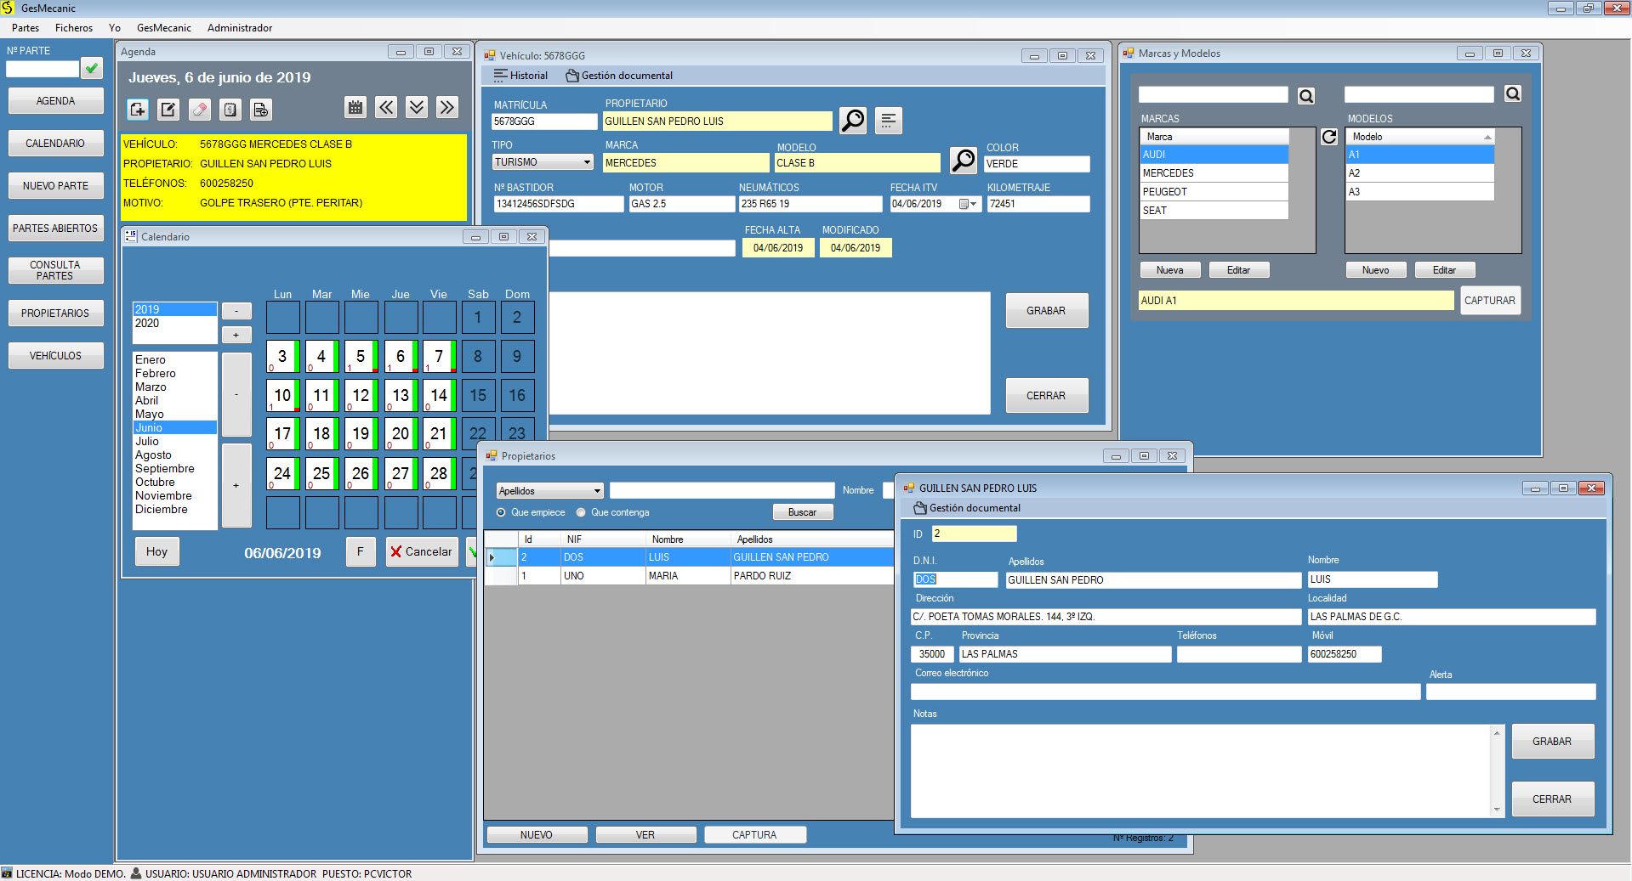Select the 'Que contenga' radio option
Screen dimensions: 1632x881
point(582,512)
